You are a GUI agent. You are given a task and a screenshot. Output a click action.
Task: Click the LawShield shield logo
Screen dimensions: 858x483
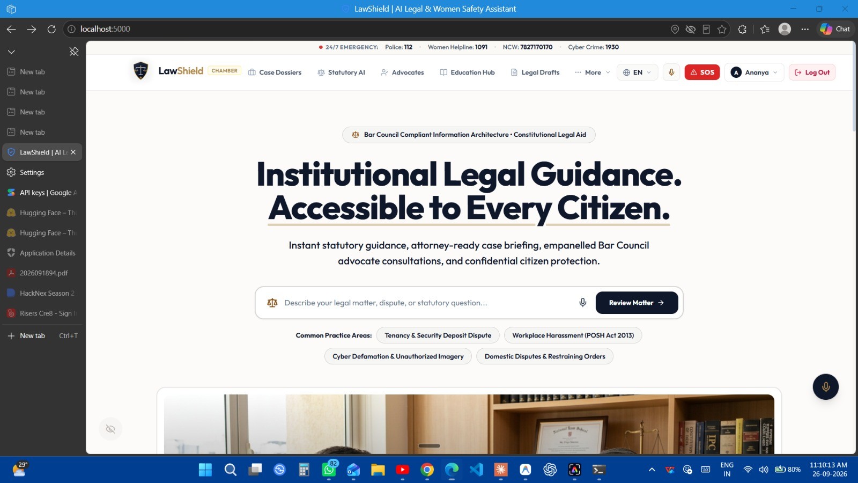pos(140,71)
